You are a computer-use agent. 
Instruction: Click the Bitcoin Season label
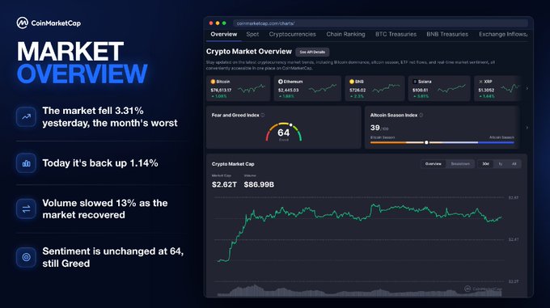click(383, 137)
